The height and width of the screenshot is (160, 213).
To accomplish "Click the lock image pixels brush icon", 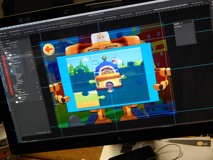I will 5,49.
